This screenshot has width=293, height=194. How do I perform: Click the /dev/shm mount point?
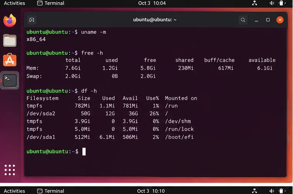pos(178,121)
